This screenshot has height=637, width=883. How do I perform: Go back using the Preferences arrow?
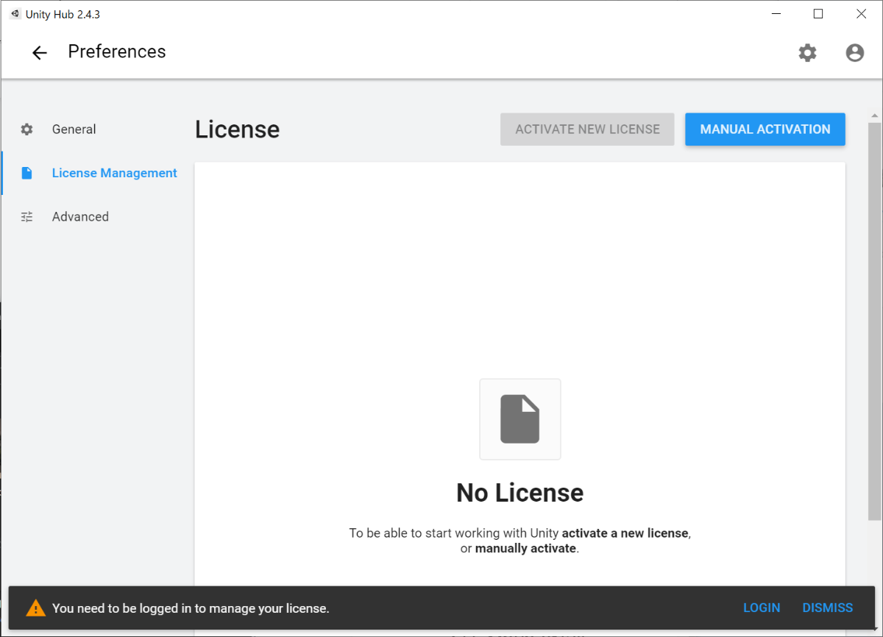[x=39, y=52]
